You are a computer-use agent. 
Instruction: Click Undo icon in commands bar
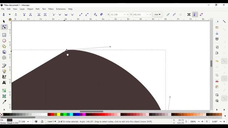[217, 61]
